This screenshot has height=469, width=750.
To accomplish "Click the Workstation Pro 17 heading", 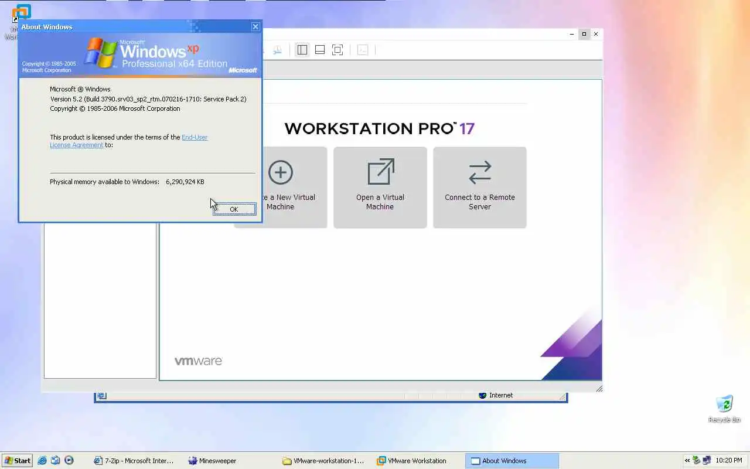I will (x=379, y=128).
